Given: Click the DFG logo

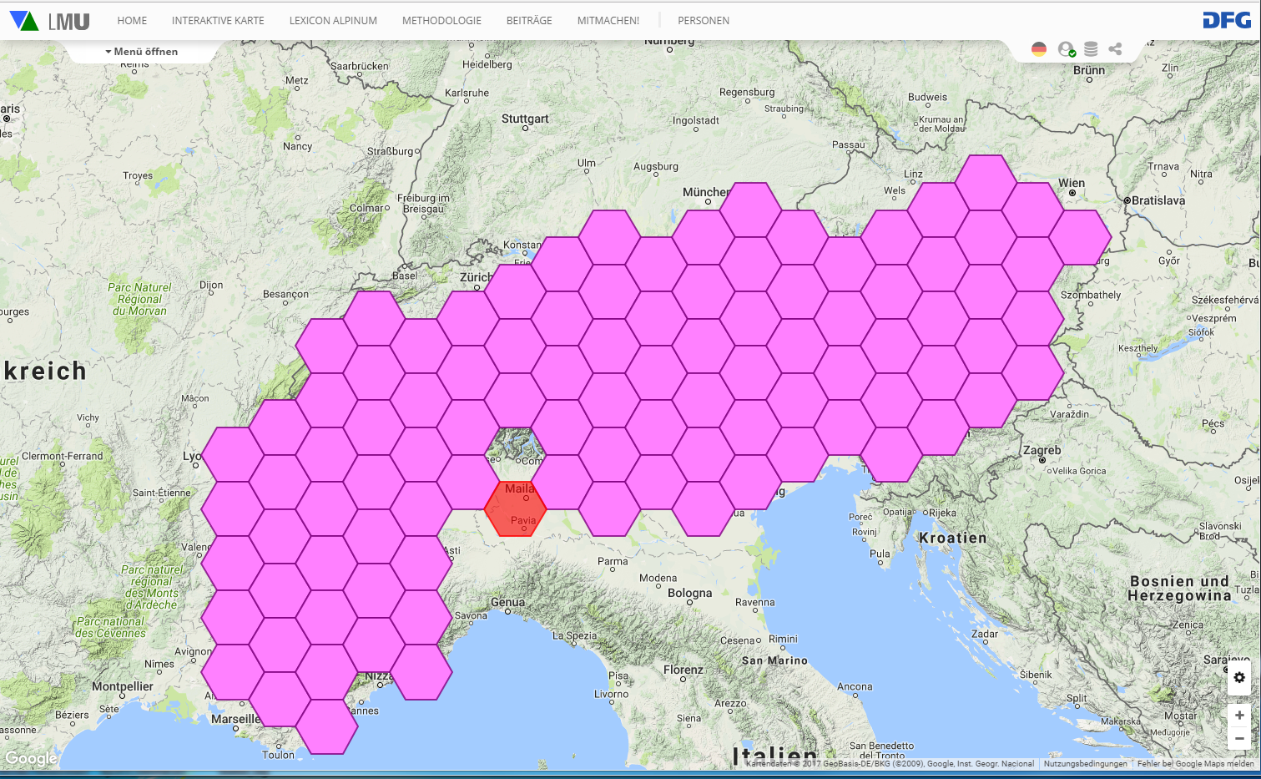Looking at the screenshot, I should tap(1226, 21).
